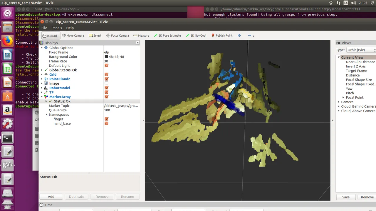Open the Views Type dropdown
The height and width of the screenshot is (211, 376).
(361, 50)
